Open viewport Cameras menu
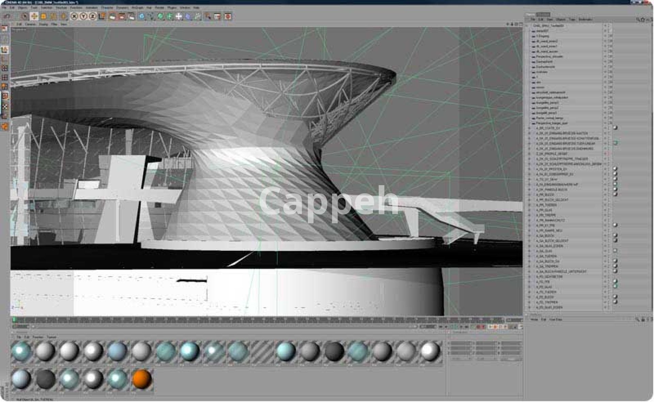 pyautogui.click(x=30, y=24)
